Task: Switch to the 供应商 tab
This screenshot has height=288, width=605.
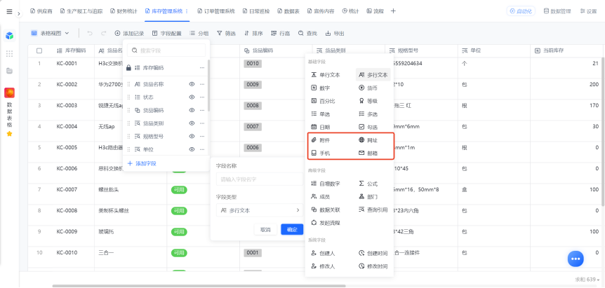Action: [x=41, y=11]
